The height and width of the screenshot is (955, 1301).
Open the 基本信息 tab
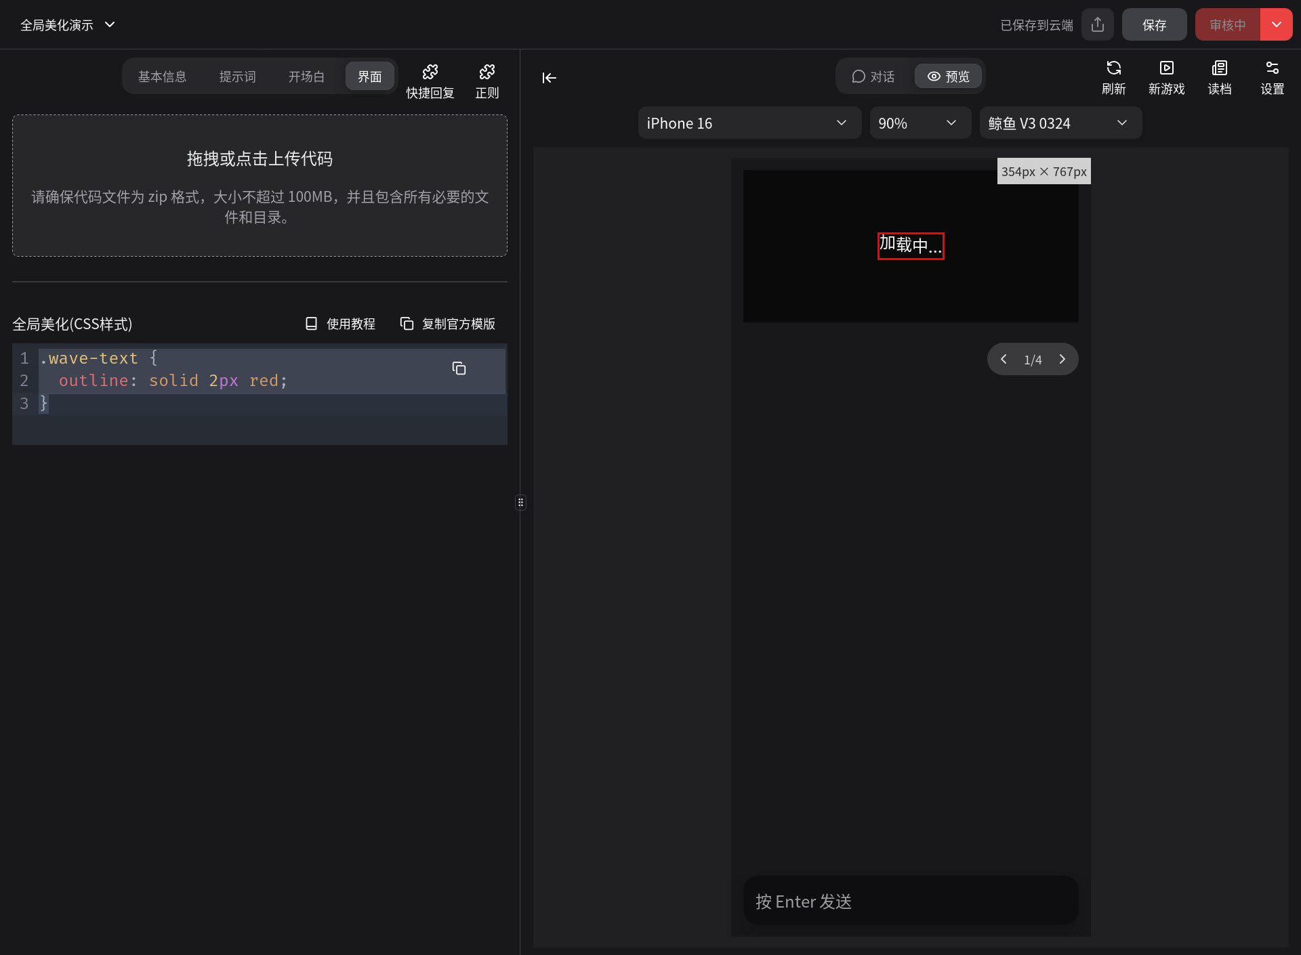[x=163, y=76]
